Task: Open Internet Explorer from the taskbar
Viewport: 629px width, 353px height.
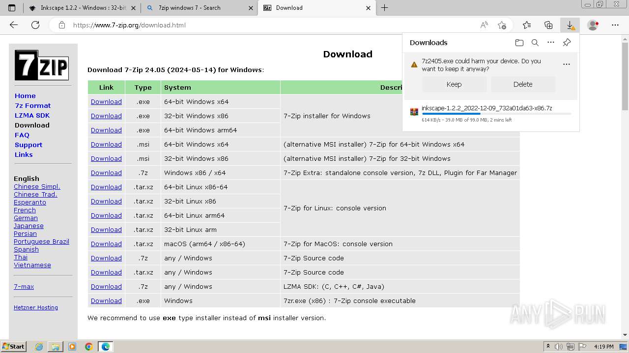Action: point(39,347)
